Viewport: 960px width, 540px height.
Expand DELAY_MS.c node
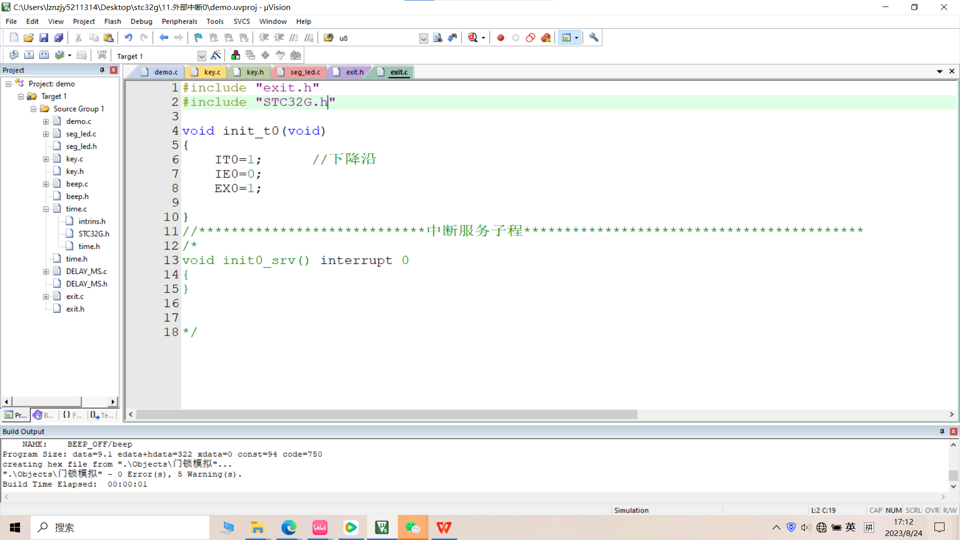[x=46, y=271]
